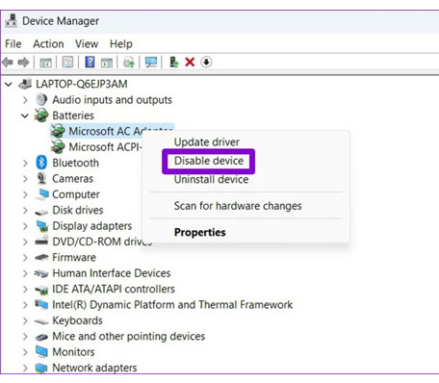Select the Microsoft AC Adapter device
439x383 pixels.
[113, 131]
